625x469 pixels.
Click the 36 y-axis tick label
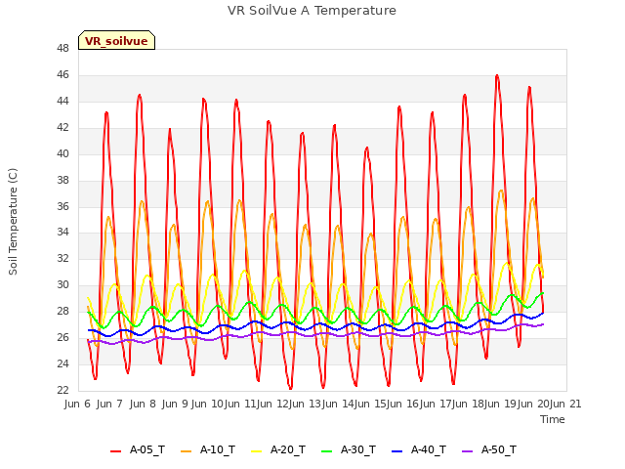pos(62,206)
